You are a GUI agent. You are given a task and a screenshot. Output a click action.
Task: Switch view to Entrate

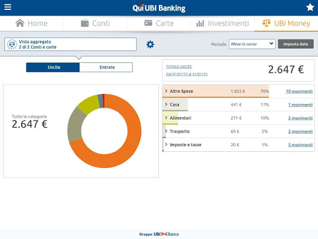pyautogui.click(x=106, y=67)
